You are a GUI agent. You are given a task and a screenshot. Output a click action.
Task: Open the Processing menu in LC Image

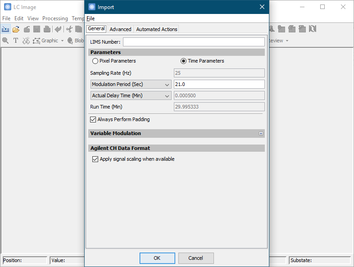55,18
